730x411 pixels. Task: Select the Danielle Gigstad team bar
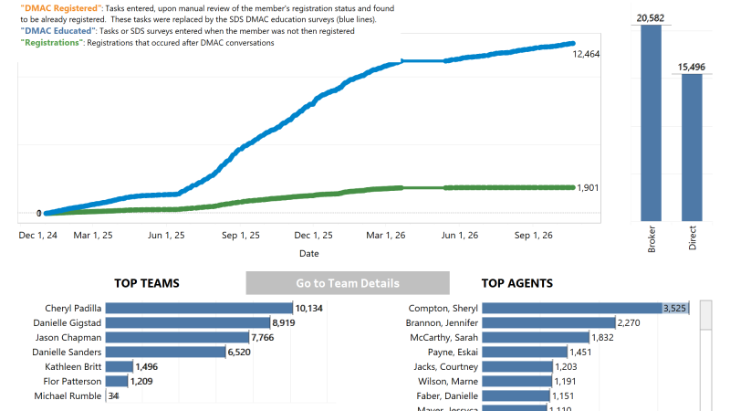coord(188,322)
